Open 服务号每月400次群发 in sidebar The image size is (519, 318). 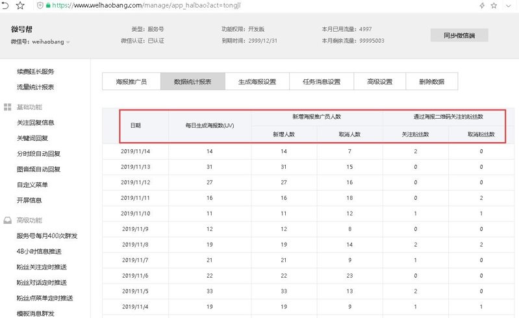pyautogui.click(x=47, y=236)
